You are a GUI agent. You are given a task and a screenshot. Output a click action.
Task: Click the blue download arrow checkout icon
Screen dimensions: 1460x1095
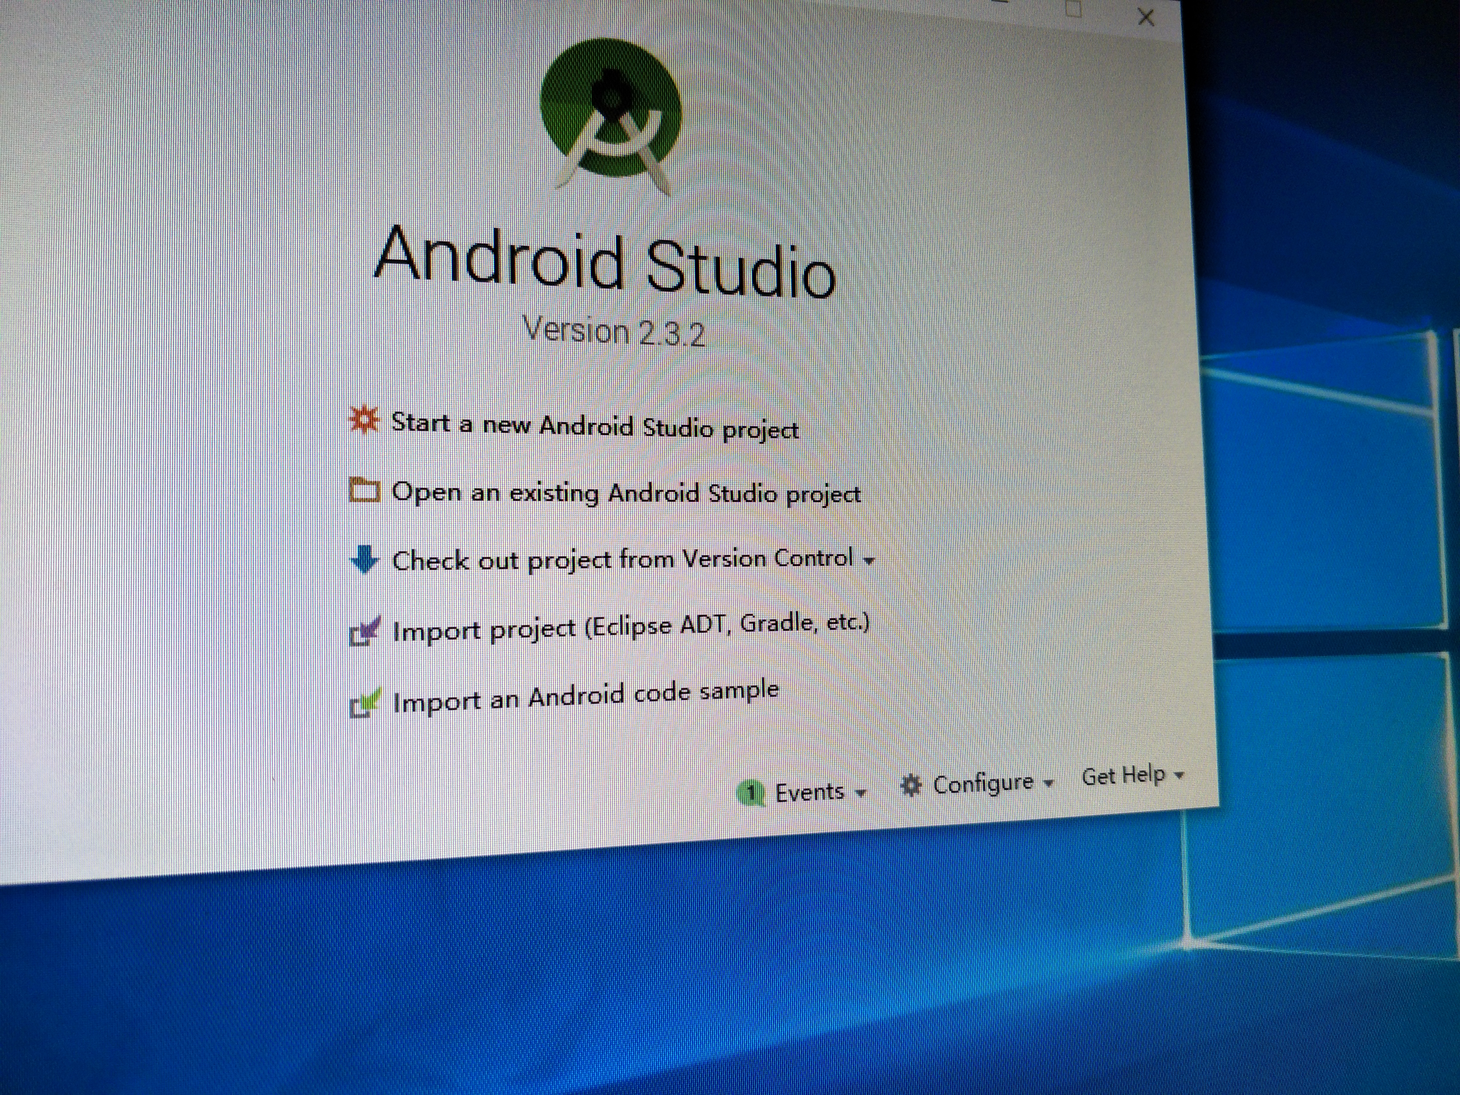point(364,560)
